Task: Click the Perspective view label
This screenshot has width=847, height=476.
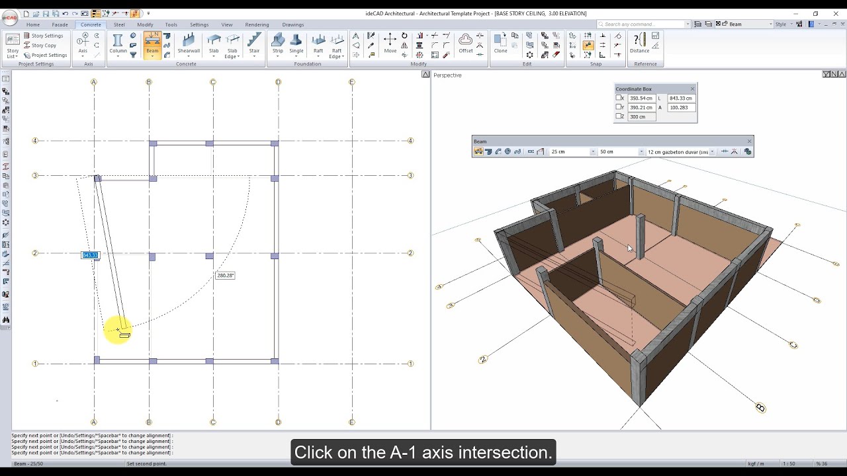Action: 447,75
